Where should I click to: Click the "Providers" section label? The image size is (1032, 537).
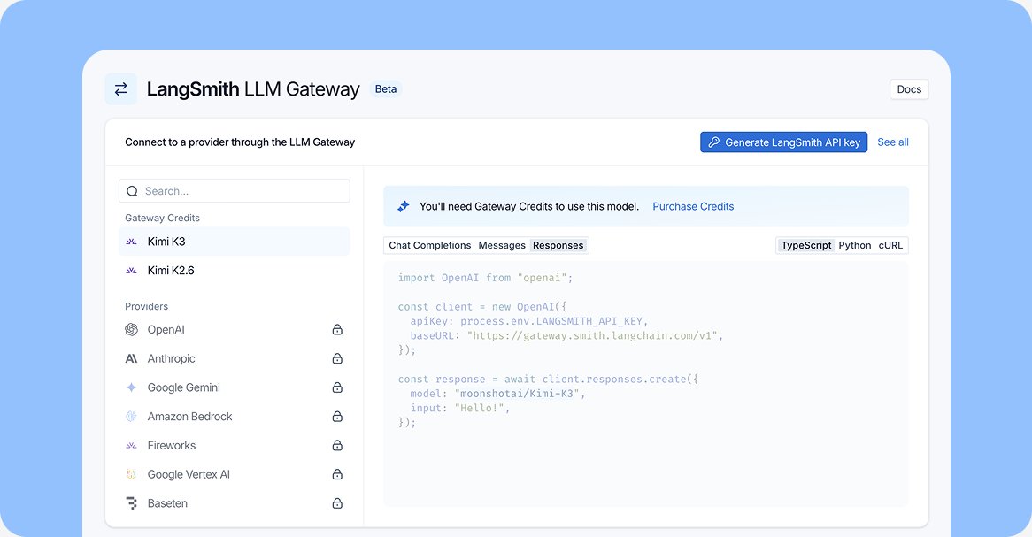point(146,306)
